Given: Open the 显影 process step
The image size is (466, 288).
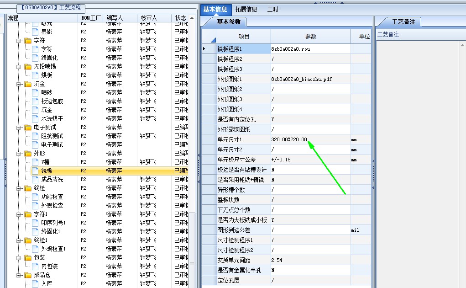Looking at the screenshot, I should pyautogui.click(x=47, y=32).
